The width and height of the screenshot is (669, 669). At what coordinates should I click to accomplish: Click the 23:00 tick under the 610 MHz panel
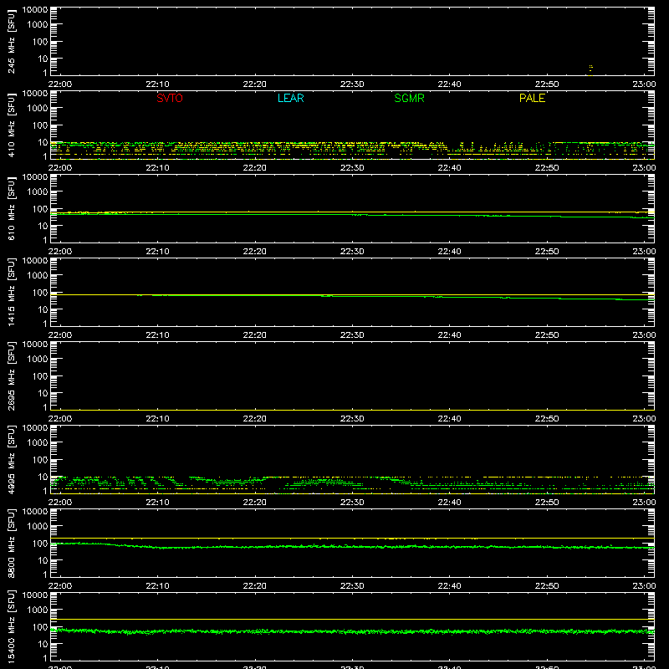coord(644,252)
